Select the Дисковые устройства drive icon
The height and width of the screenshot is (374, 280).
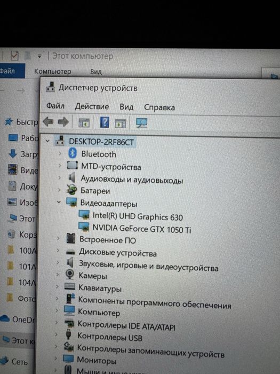[x=70, y=252]
